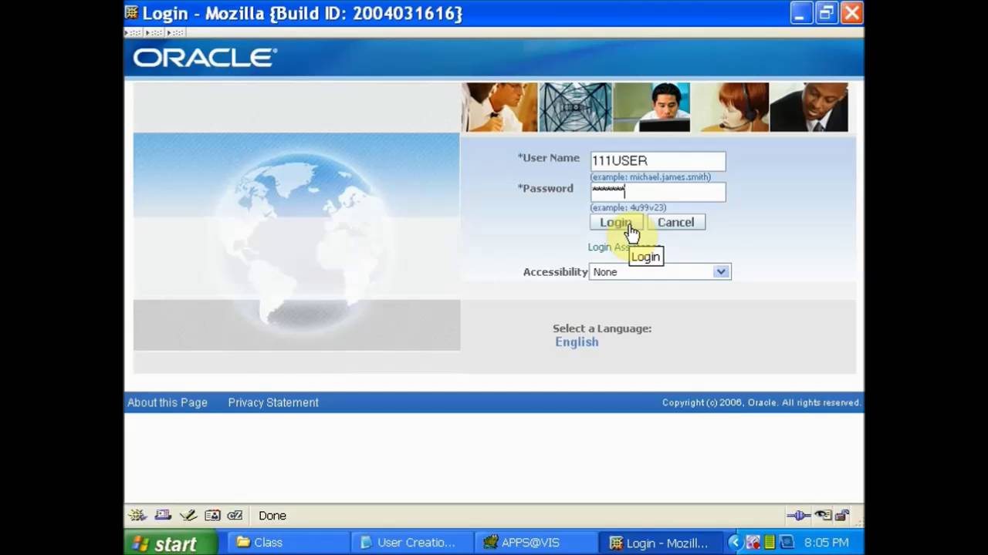Open the About this Page link

[167, 402]
